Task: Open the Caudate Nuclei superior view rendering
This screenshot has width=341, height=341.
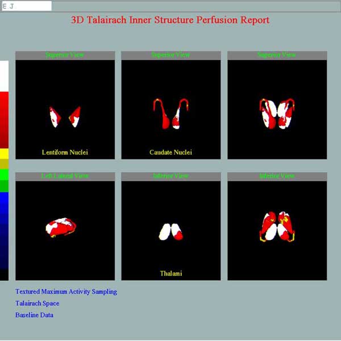Action: tap(171, 110)
